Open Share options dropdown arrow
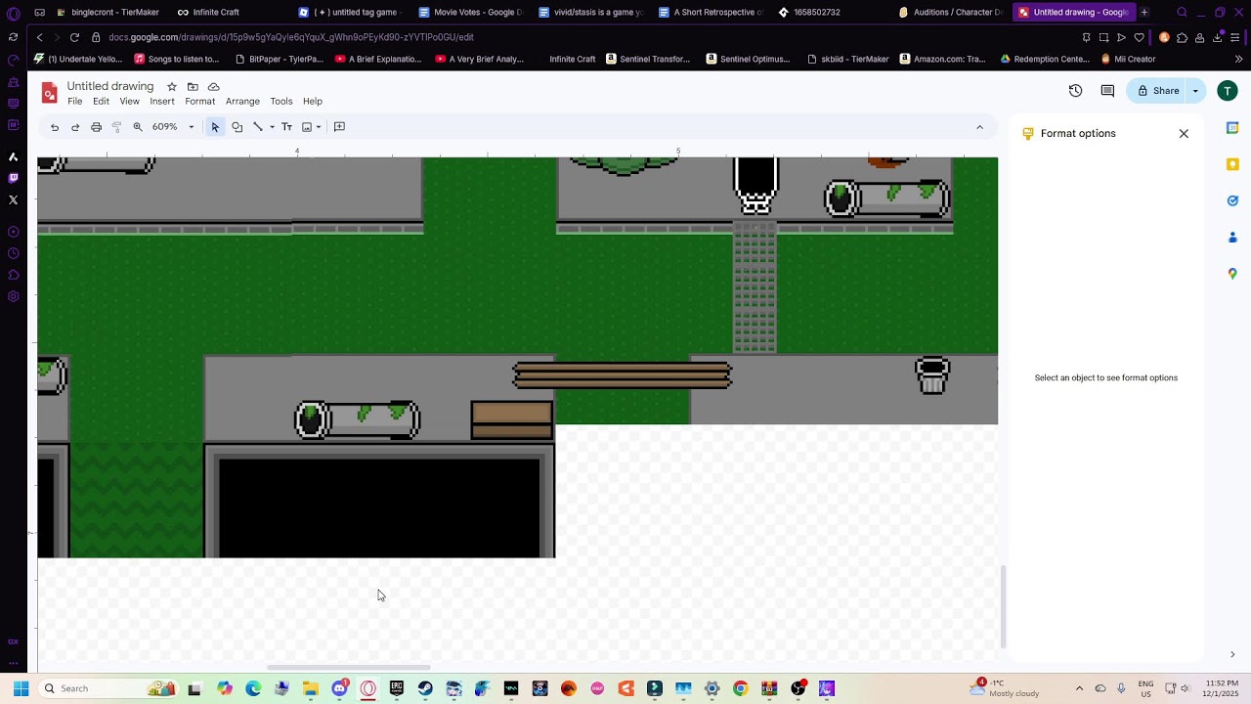Viewport: 1251px width, 704px height. pyautogui.click(x=1195, y=91)
